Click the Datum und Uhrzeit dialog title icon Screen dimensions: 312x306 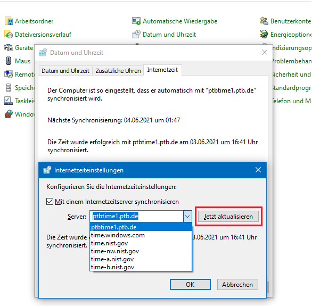(43, 53)
